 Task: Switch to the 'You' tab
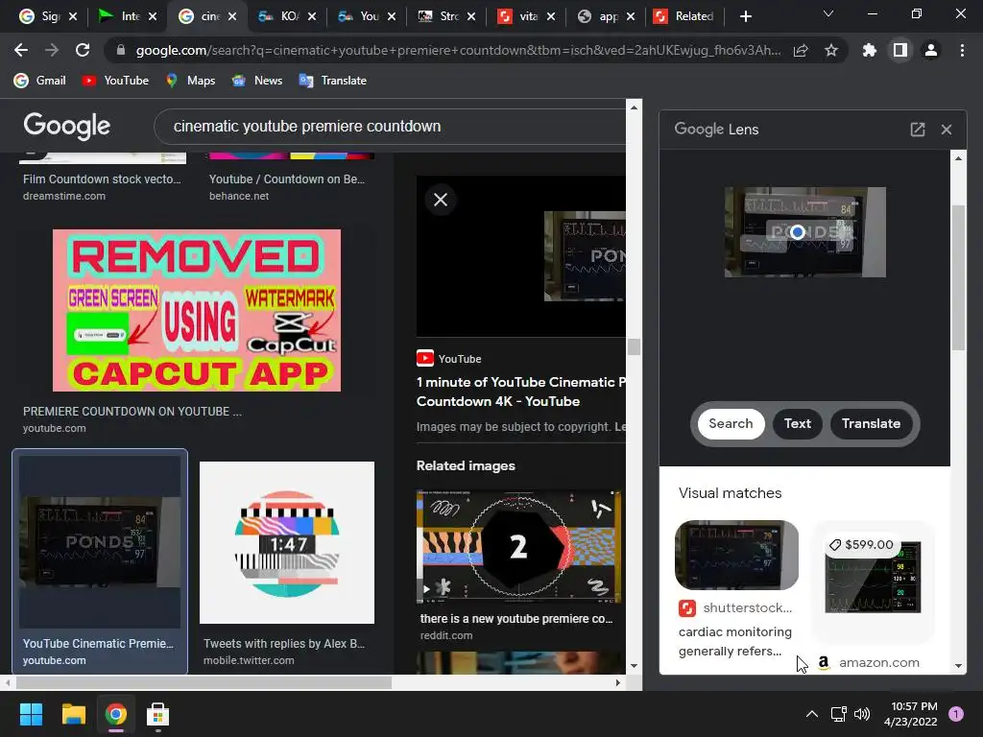click(x=361, y=16)
